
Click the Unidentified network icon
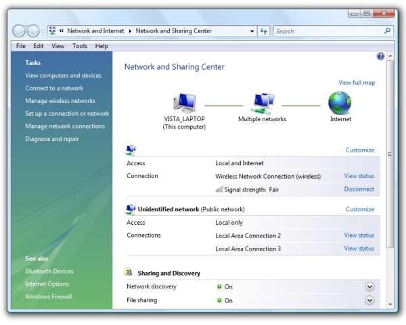coord(131,209)
